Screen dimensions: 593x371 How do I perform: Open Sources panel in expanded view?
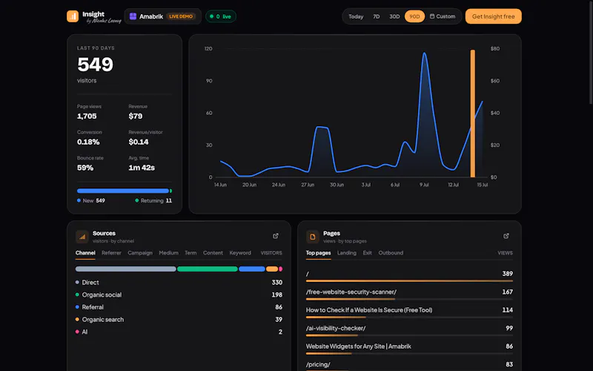(276, 236)
